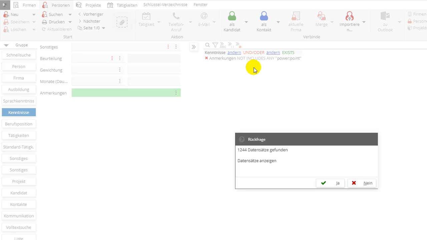The image size is (427, 240).
Task: Open the Schlüssel-Verzeichnisse menu
Action: click(x=165, y=5)
